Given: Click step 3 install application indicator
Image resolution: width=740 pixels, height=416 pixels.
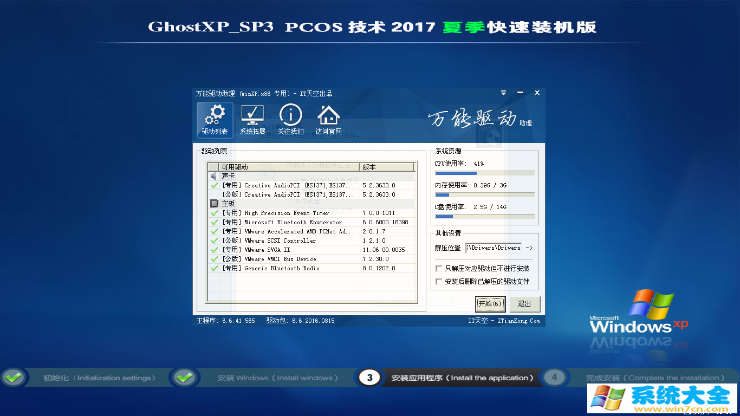Looking at the screenshot, I should point(369,378).
